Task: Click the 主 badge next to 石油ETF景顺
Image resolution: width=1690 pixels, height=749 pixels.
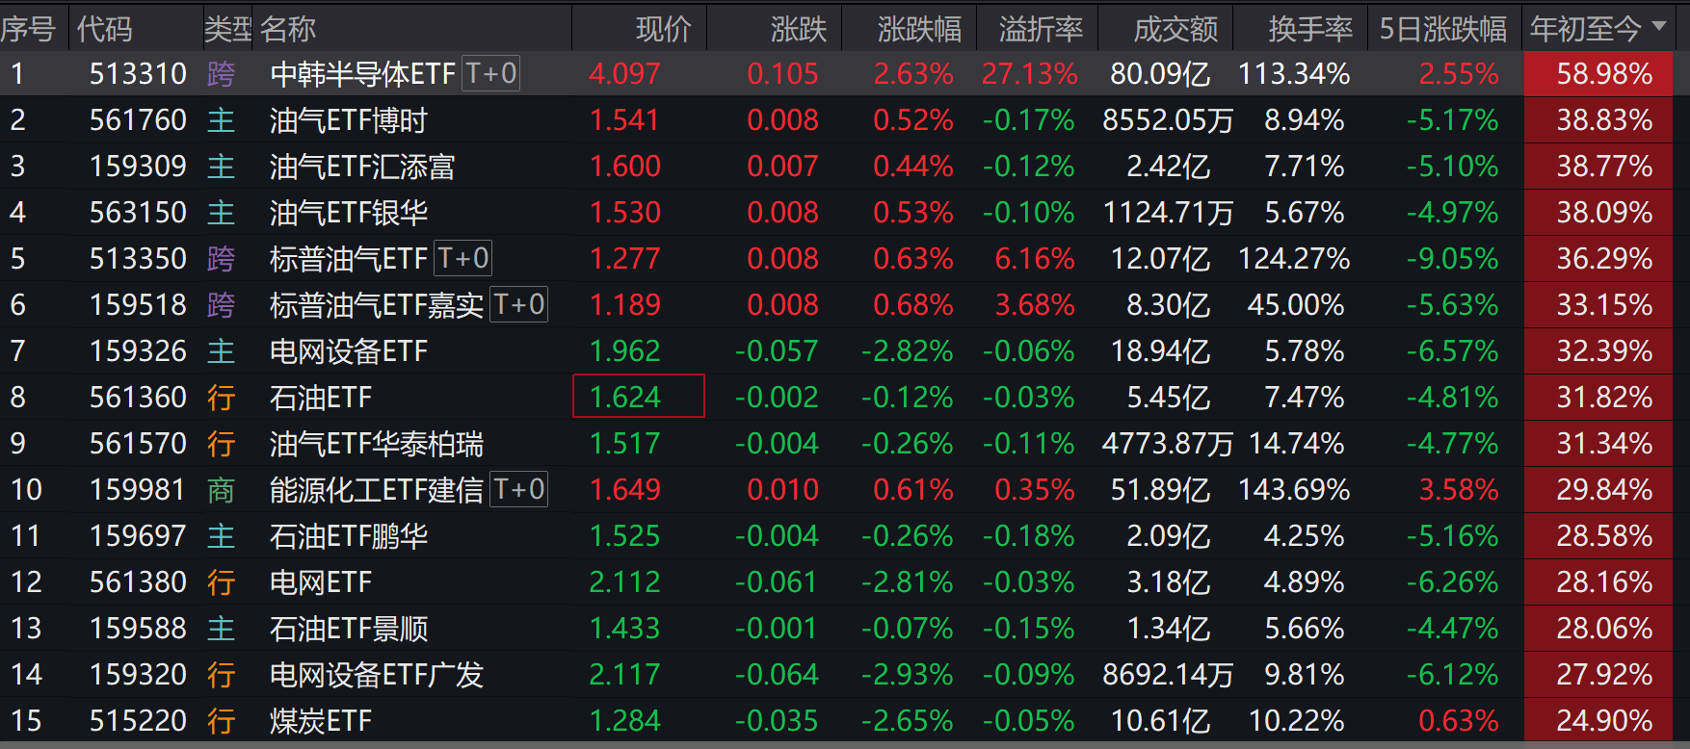Action: pos(222,628)
